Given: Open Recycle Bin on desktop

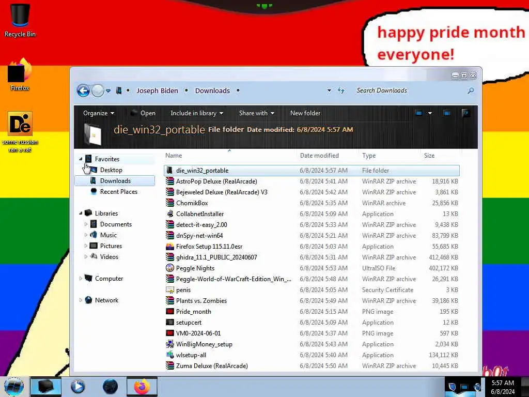Looking at the screenshot, I should [20, 20].
